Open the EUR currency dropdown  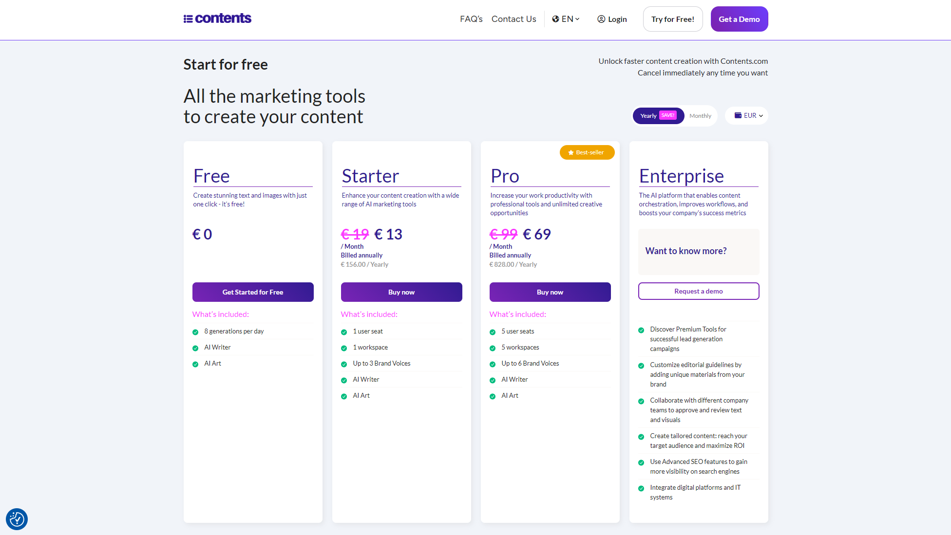(749, 115)
